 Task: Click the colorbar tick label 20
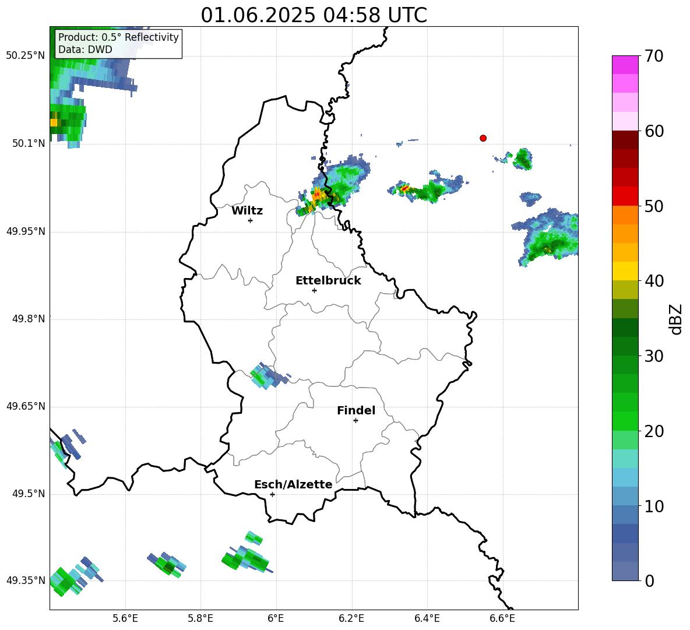(654, 431)
